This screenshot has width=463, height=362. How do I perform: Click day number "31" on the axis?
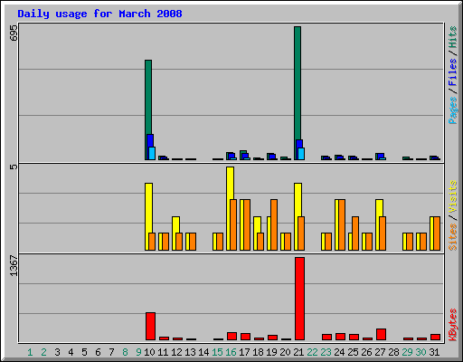[x=434, y=352]
